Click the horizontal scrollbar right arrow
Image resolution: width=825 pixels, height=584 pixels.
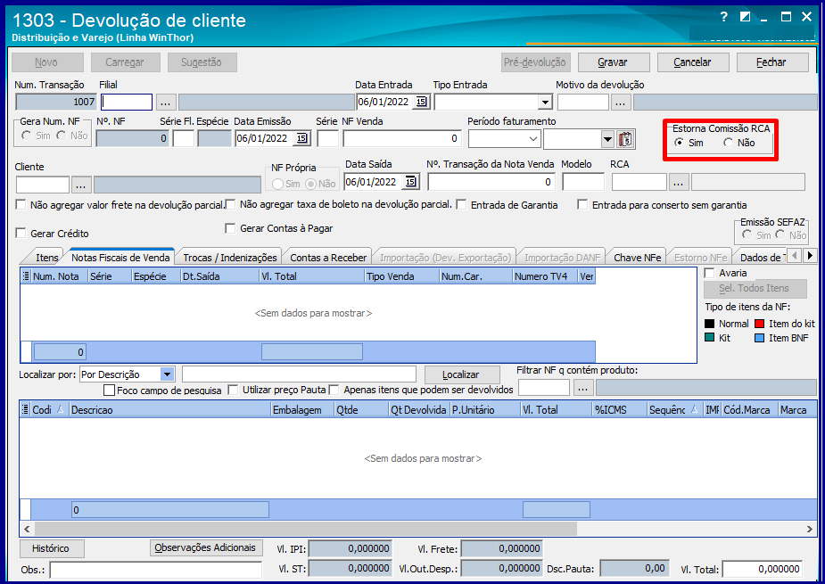click(x=810, y=529)
